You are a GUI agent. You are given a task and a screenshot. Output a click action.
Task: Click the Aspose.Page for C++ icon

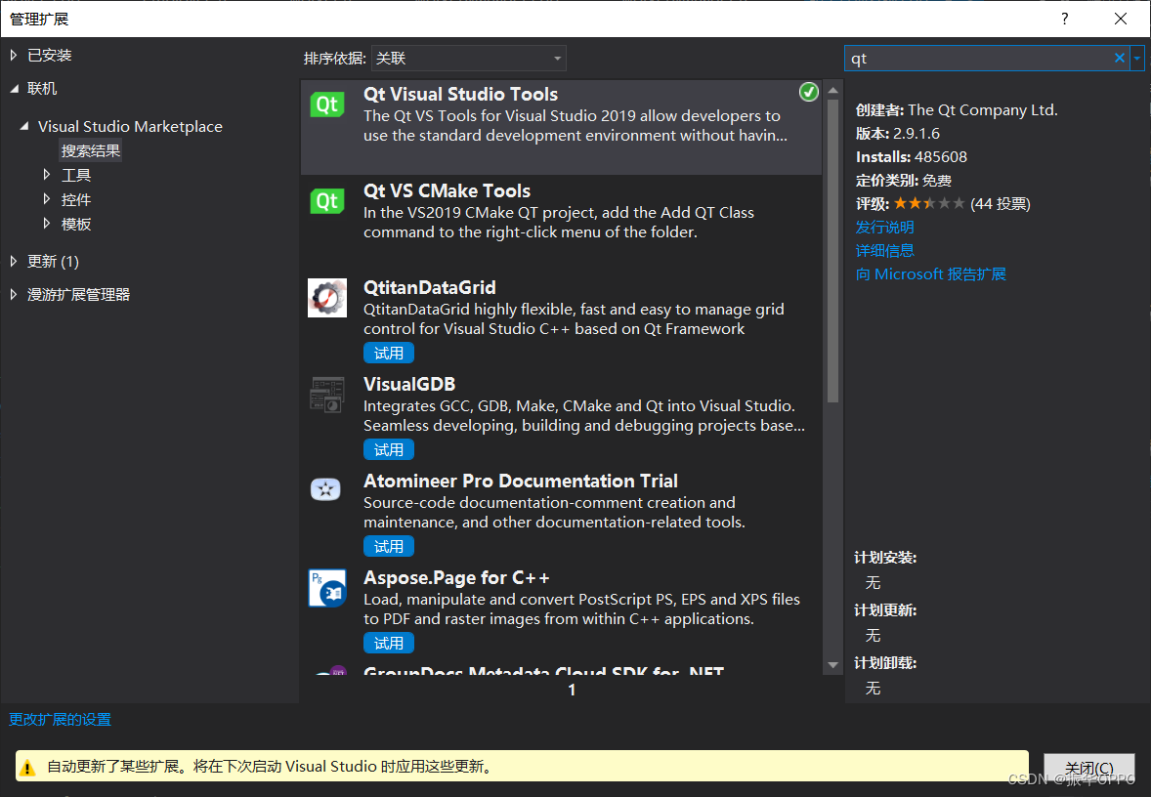click(327, 588)
